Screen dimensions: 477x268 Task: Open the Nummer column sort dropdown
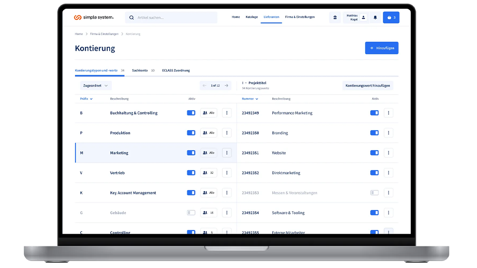[x=249, y=98]
